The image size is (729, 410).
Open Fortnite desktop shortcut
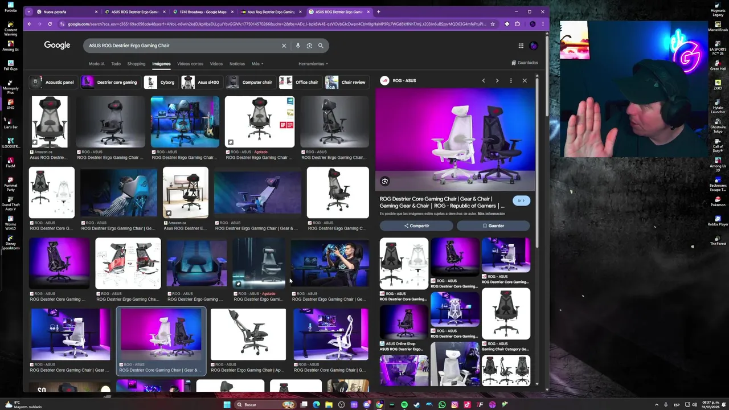(10, 7)
